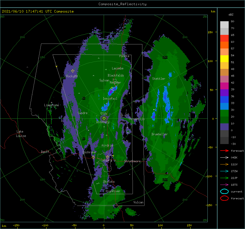Screen dimensions: 245x229
Task: Select the RockyMH label
Action: point(72,76)
